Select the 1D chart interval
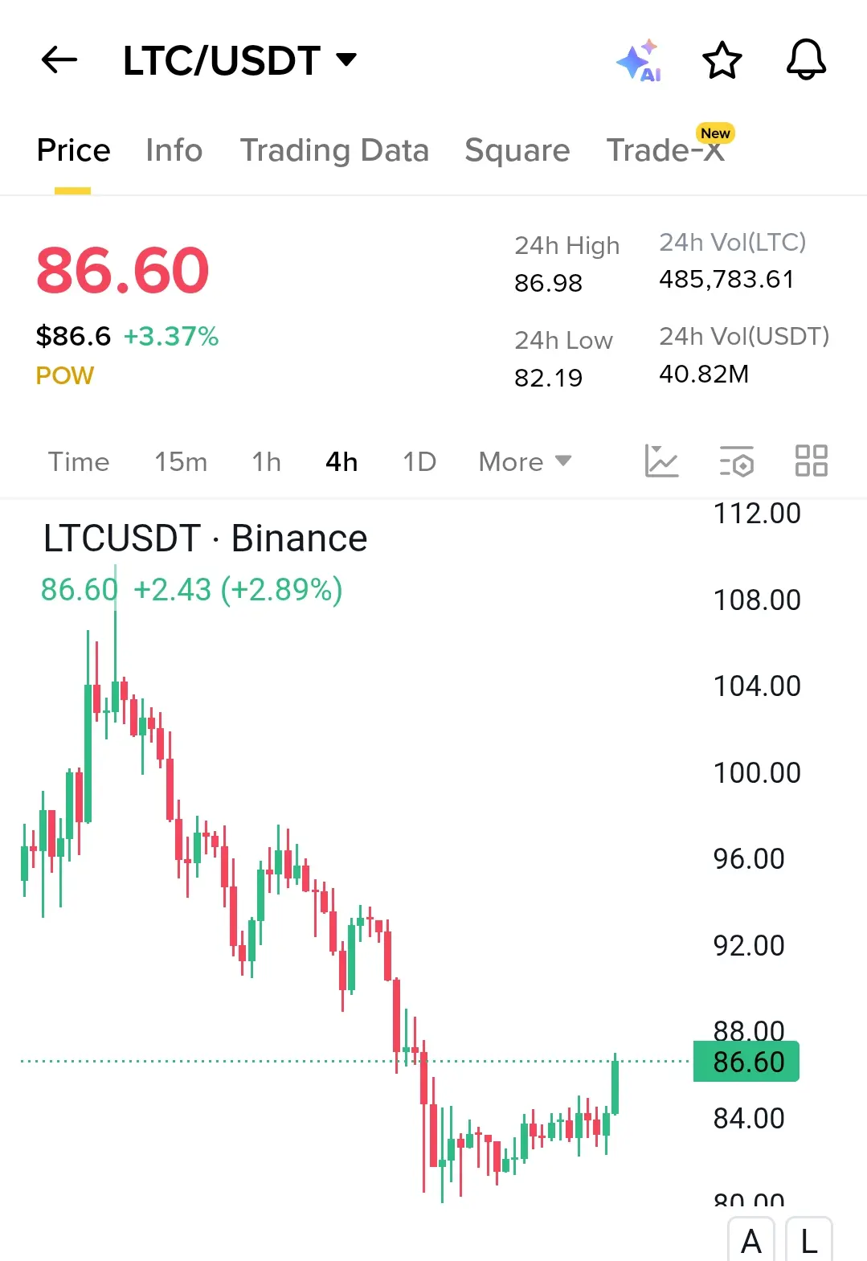The width and height of the screenshot is (867, 1261). [x=419, y=461]
